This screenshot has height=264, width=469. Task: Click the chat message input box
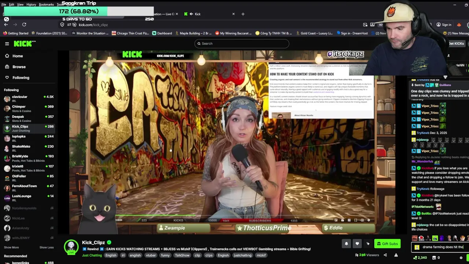[x=440, y=247]
